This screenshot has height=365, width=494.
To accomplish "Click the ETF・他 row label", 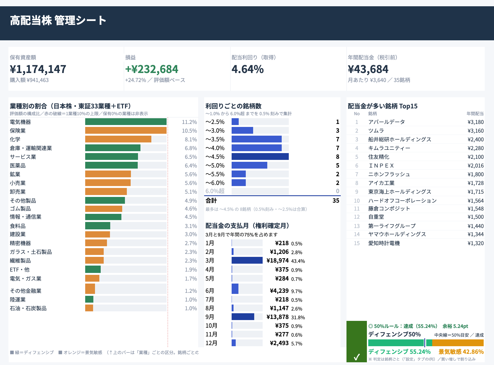I will 20,270.
